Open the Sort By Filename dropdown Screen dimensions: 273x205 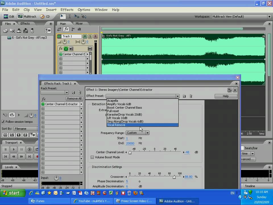(26, 129)
